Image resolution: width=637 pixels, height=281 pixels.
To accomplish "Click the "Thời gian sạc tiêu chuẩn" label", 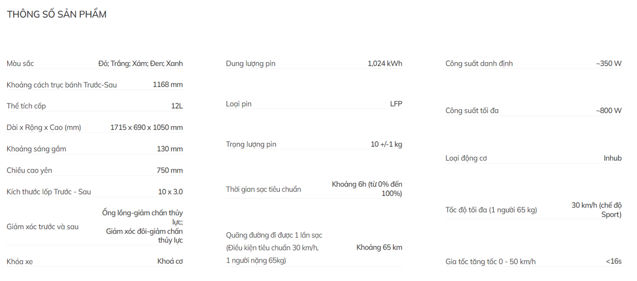I will point(263,189).
